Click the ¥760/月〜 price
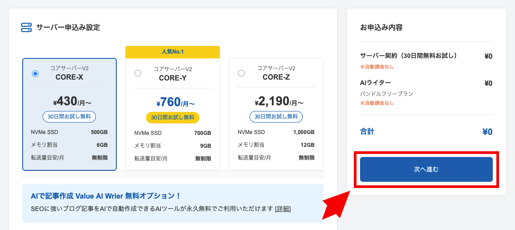 pos(176,102)
